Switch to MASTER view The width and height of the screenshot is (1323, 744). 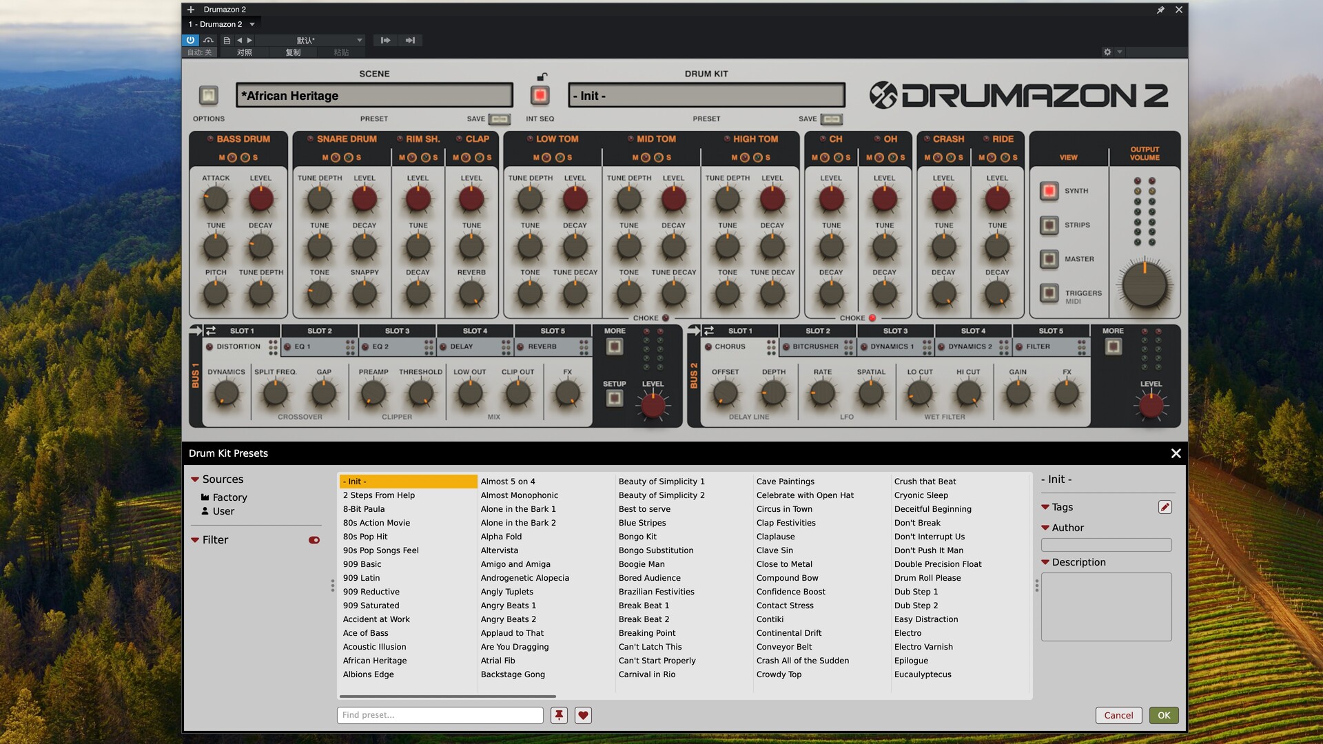[1049, 259]
